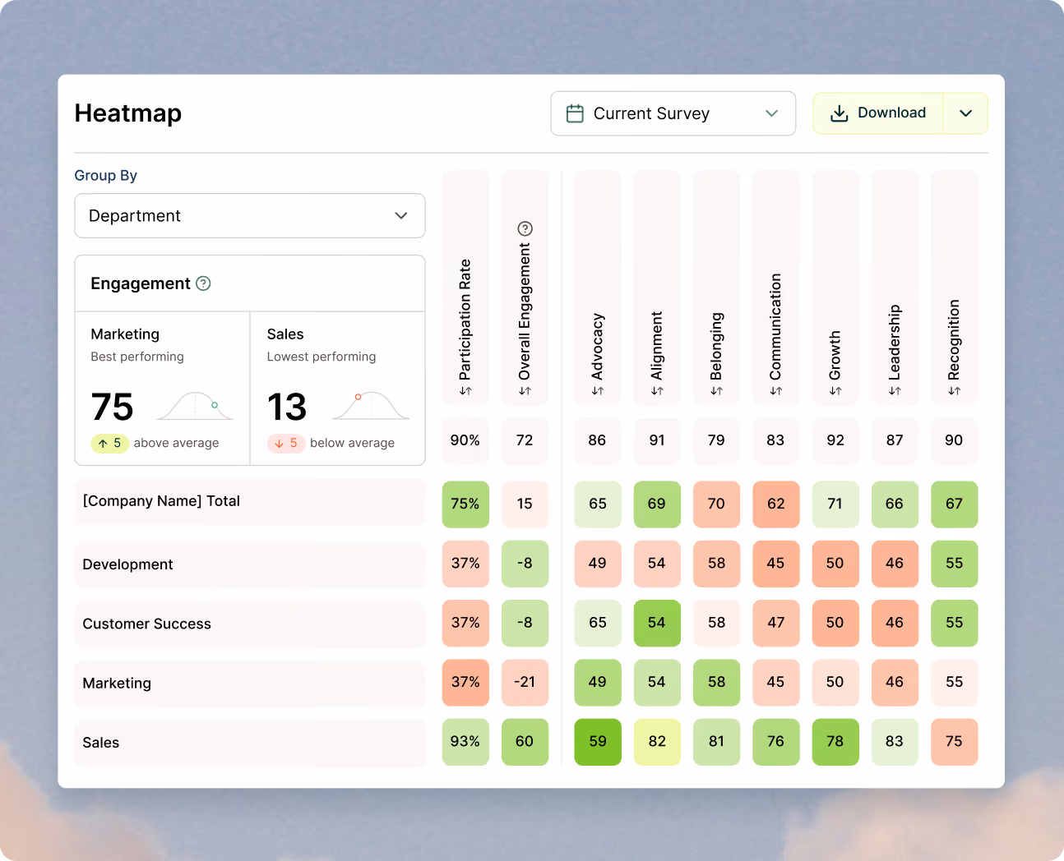Click the 15 Company Total engagement cell
Screen dimensions: 1064x861
(x=525, y=504)
